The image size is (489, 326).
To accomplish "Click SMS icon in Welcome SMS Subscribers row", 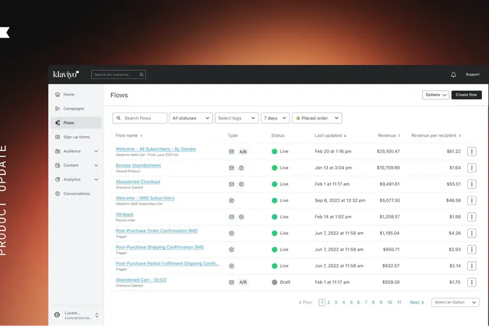I will coord(231,201).
